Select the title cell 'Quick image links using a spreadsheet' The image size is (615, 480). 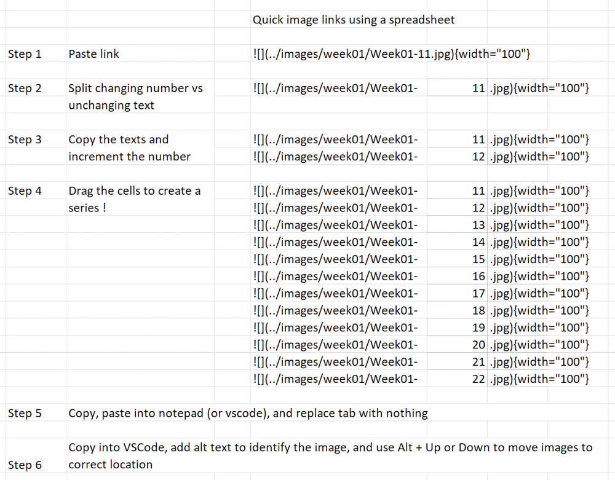click(x=354, y=20)
